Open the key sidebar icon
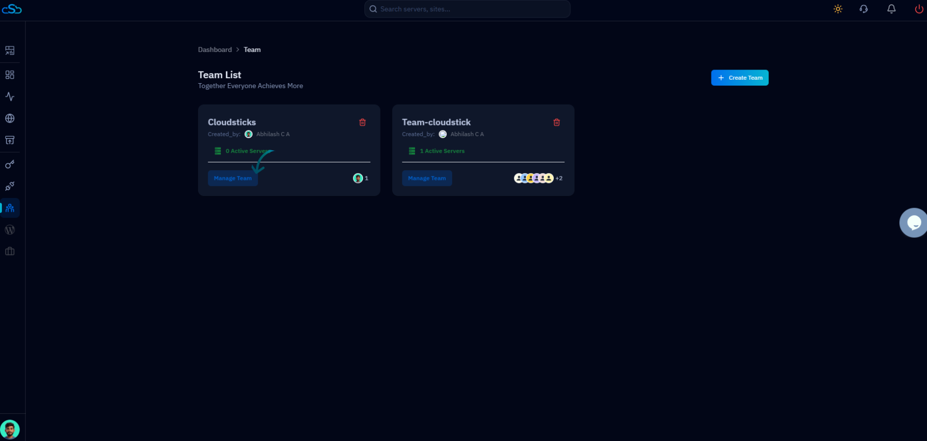 (10, 164)
